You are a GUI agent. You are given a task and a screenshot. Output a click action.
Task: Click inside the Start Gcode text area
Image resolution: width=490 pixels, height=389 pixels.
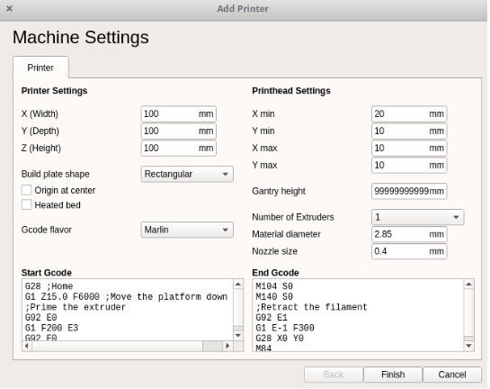(x=128, y=310)
